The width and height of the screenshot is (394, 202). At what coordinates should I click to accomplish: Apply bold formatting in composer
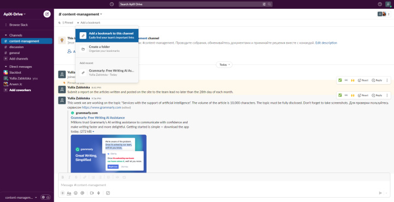pyautogui.click(x=63, y=177)
